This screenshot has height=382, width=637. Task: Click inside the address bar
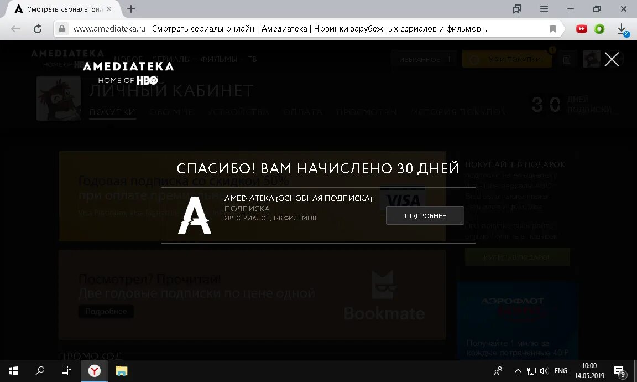pyautogui.click(x=221, y=29)
